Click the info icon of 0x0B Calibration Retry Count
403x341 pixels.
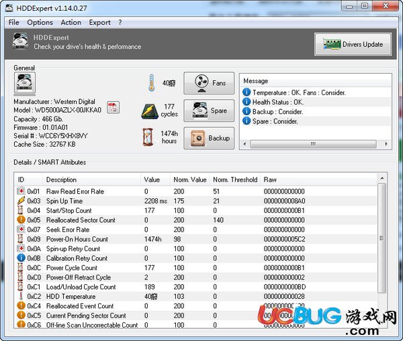[21, 258]
